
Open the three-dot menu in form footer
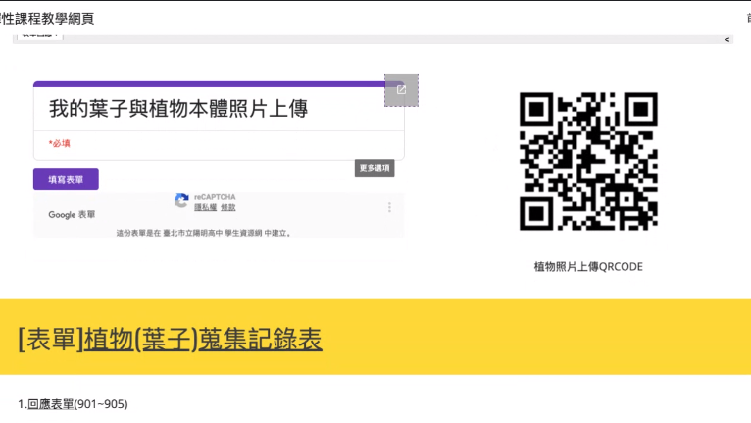pos(389,207)
